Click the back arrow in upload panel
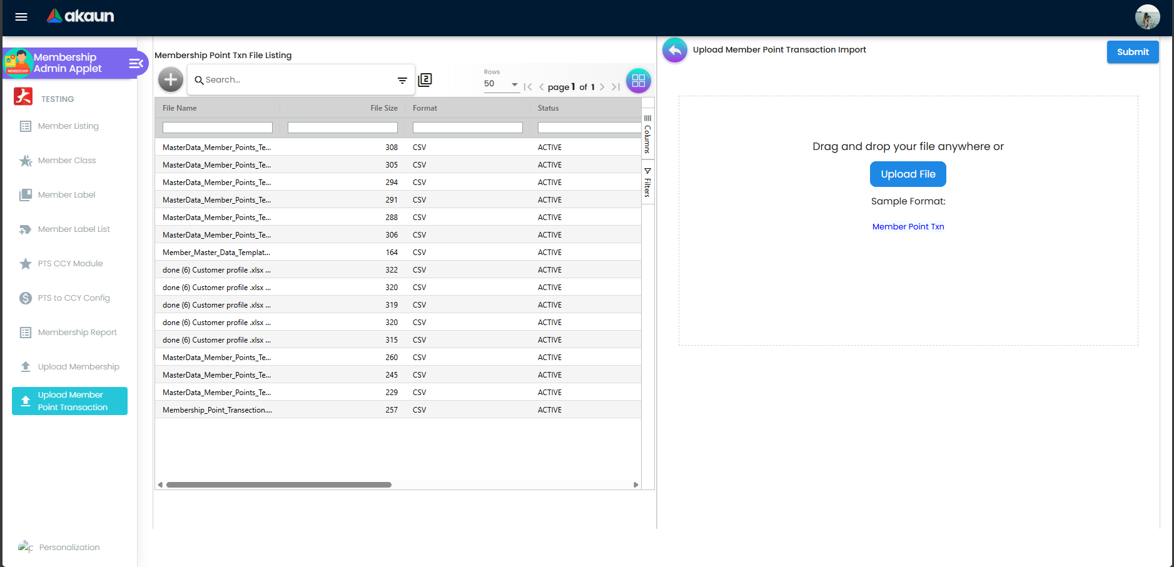 (x=675, y=50)
